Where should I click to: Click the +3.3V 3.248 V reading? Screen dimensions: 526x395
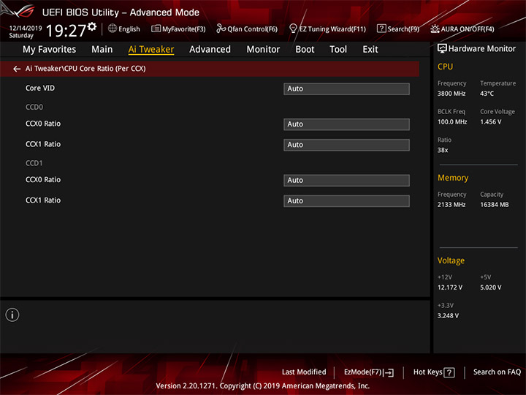(x=448, y=316)
